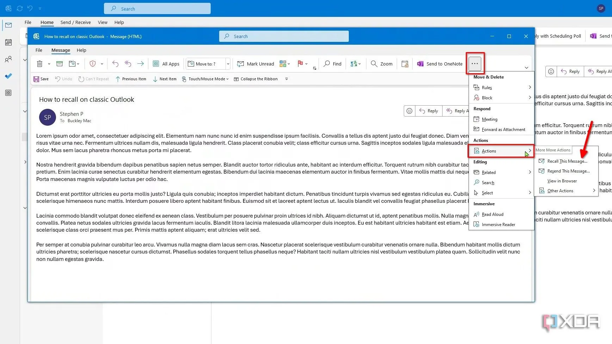Open the Related submenu
This screenshot has width=612, height=344.
point(502,172)
